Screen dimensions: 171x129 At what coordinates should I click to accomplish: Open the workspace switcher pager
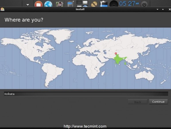(x=82, y=4)
